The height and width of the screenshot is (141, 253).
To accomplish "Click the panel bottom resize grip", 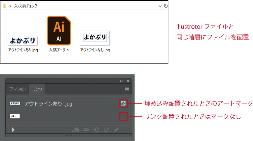I will coord(69,135).
